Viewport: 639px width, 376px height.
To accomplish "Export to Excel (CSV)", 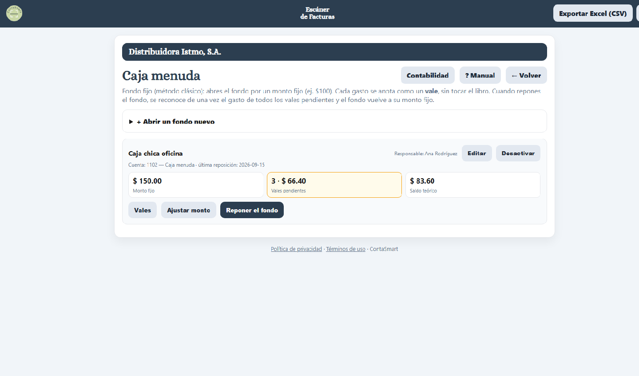I will pos(593,13).
